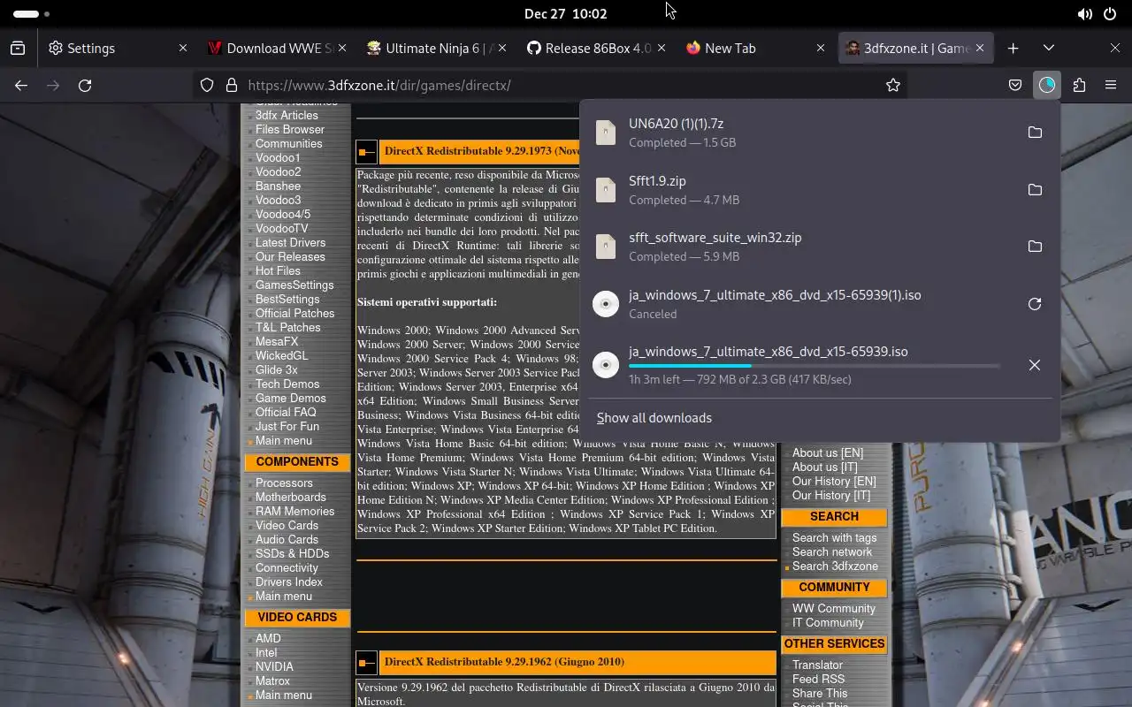Open the Our History [EN] link
The height and width of the screenshot is (707, 1132).
pyautogui.click(x=834, y=482)
